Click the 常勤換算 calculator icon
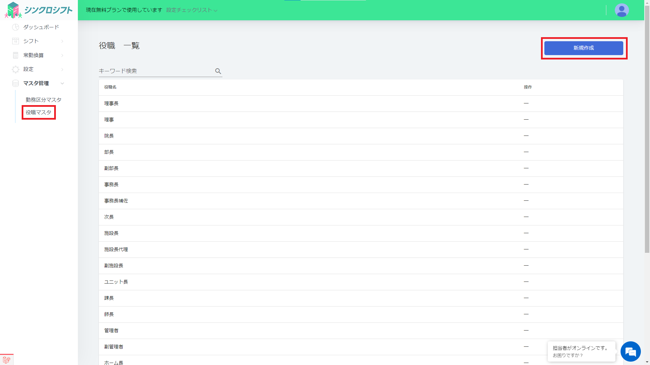The width and height of the screenshot is (650, 365). pyautogui.click(x=16, y=55)
